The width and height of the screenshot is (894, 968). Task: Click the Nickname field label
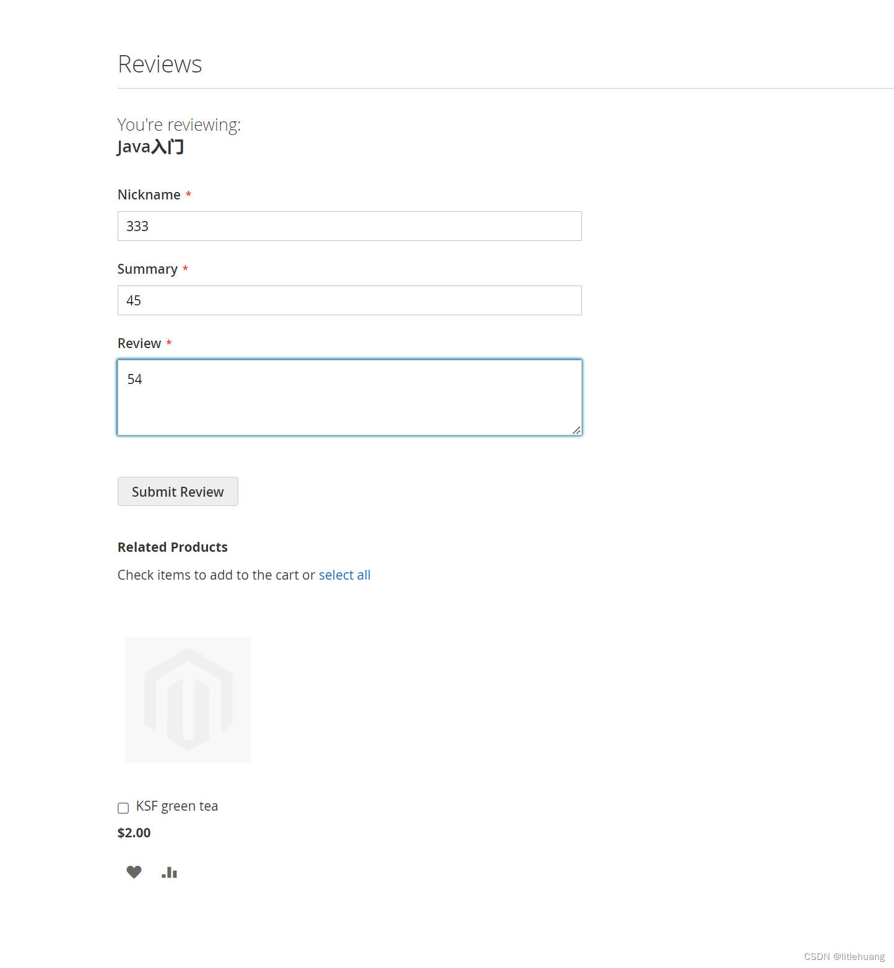149,194
